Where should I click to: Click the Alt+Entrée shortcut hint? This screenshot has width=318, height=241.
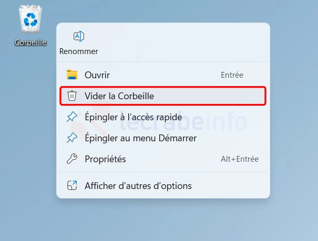tap(240, 159)
